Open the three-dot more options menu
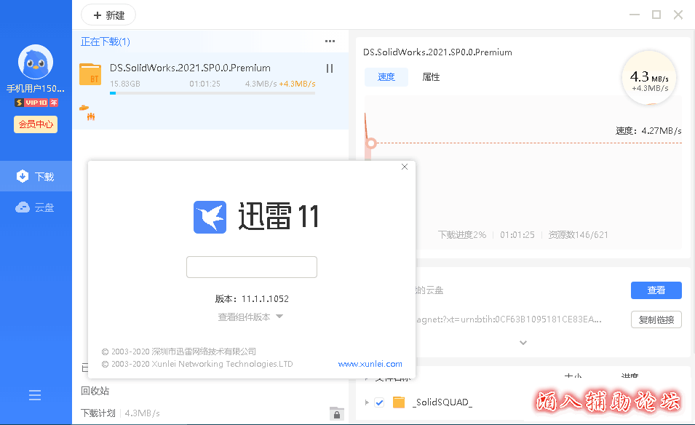Screen dimensions: 695x425 330,41
